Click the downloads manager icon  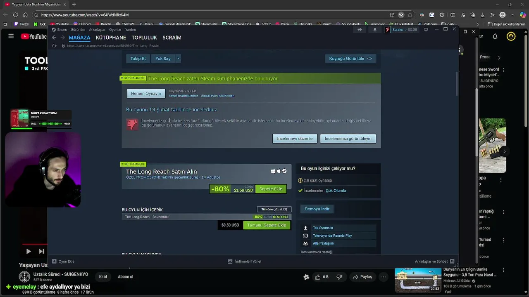coord(230,261)
